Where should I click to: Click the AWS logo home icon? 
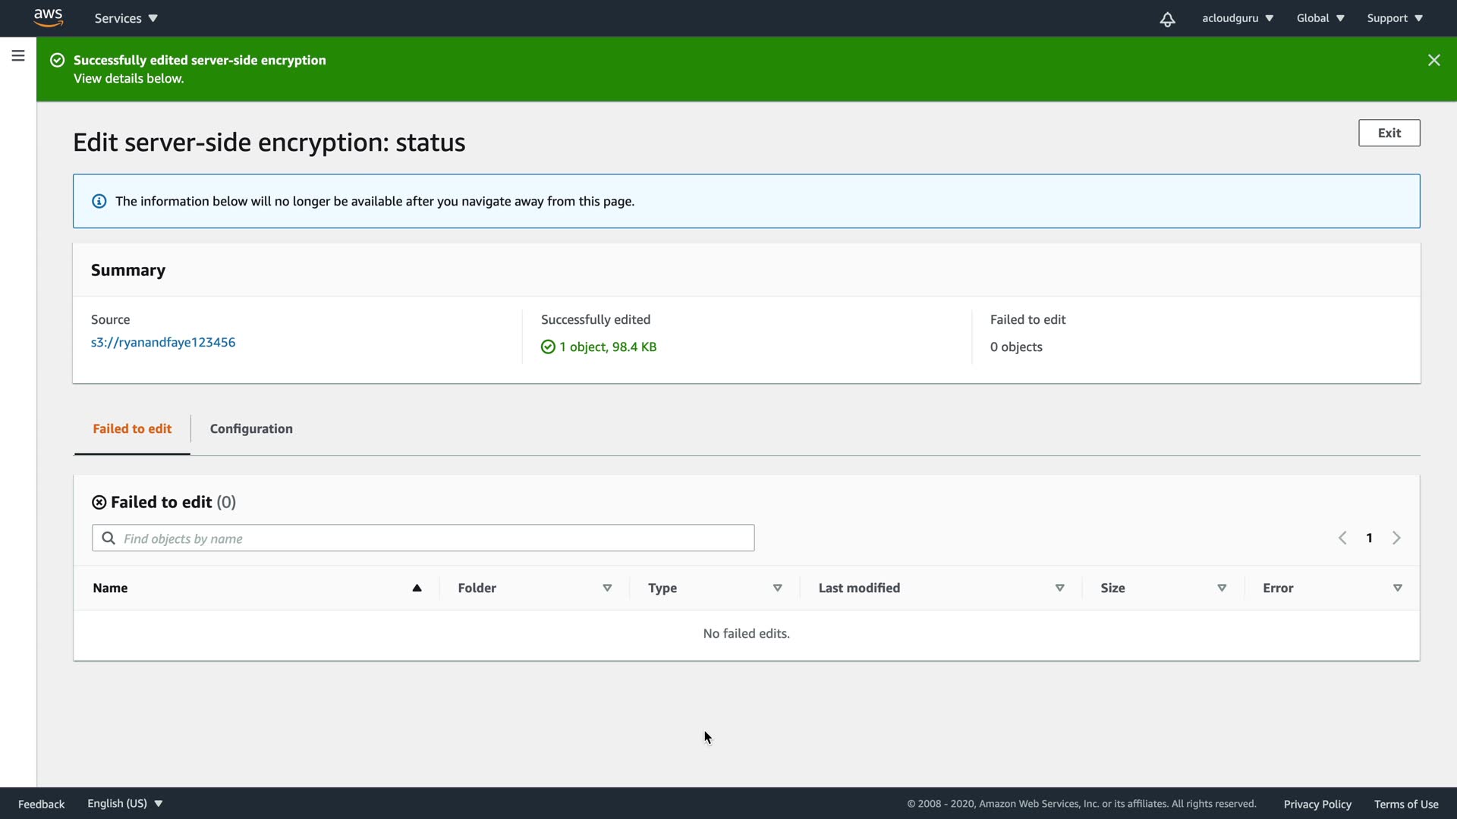pos(48,17)
